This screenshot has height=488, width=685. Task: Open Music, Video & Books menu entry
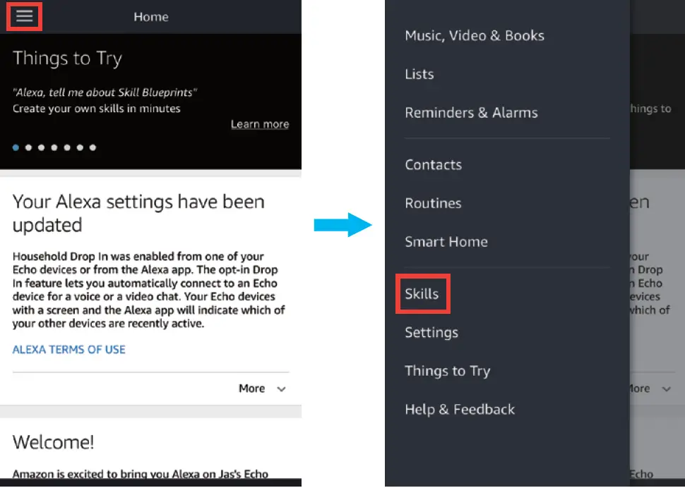(475, 36)
